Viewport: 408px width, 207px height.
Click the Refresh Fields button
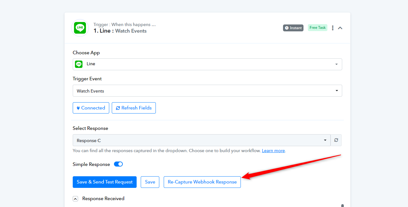[x=134, y=108]
